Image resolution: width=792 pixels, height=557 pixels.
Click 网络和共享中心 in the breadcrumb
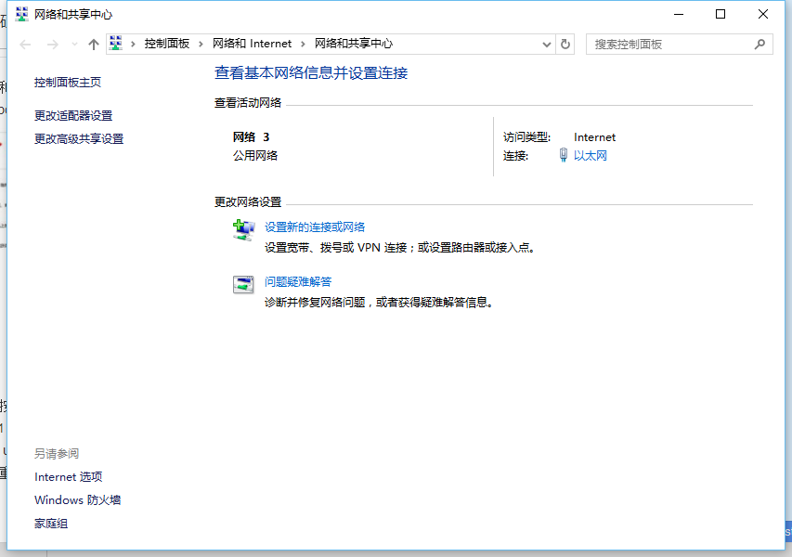click(354, 44)
